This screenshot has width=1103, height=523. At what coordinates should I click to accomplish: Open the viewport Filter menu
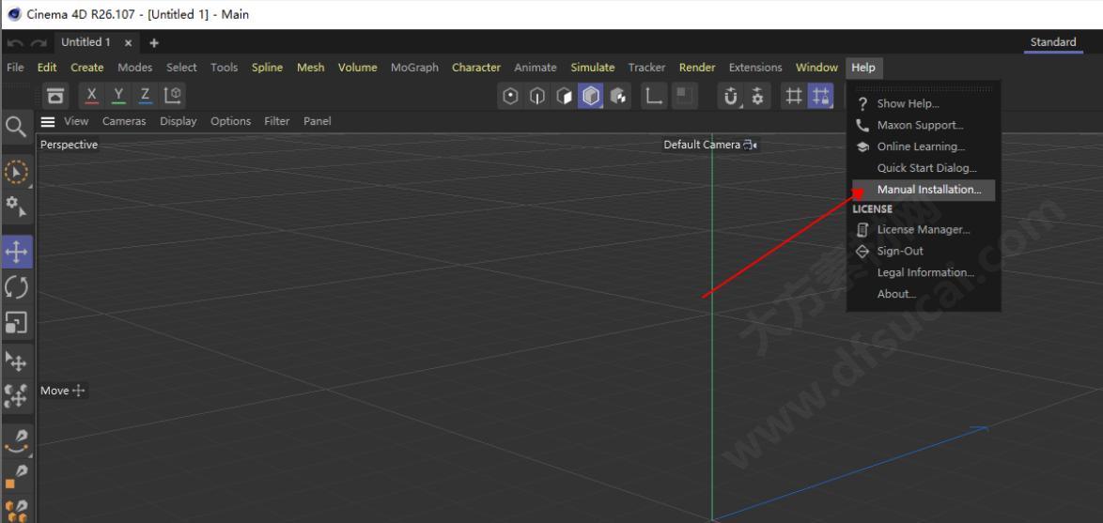pyautogui.click(x=276, y=121)
